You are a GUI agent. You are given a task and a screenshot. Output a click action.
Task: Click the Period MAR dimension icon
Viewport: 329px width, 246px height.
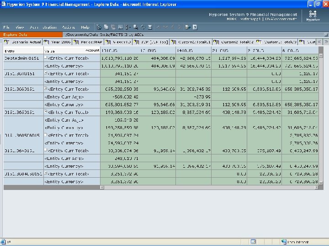pyautogui.click(x=76, y=42)
